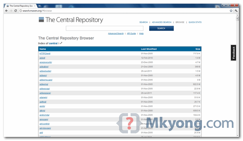Image resolution: width=243 pixels, height=141 pixels.
Task: Open the SEARCH navigation item
Action: pyautogui.click(x=144, y=22)
